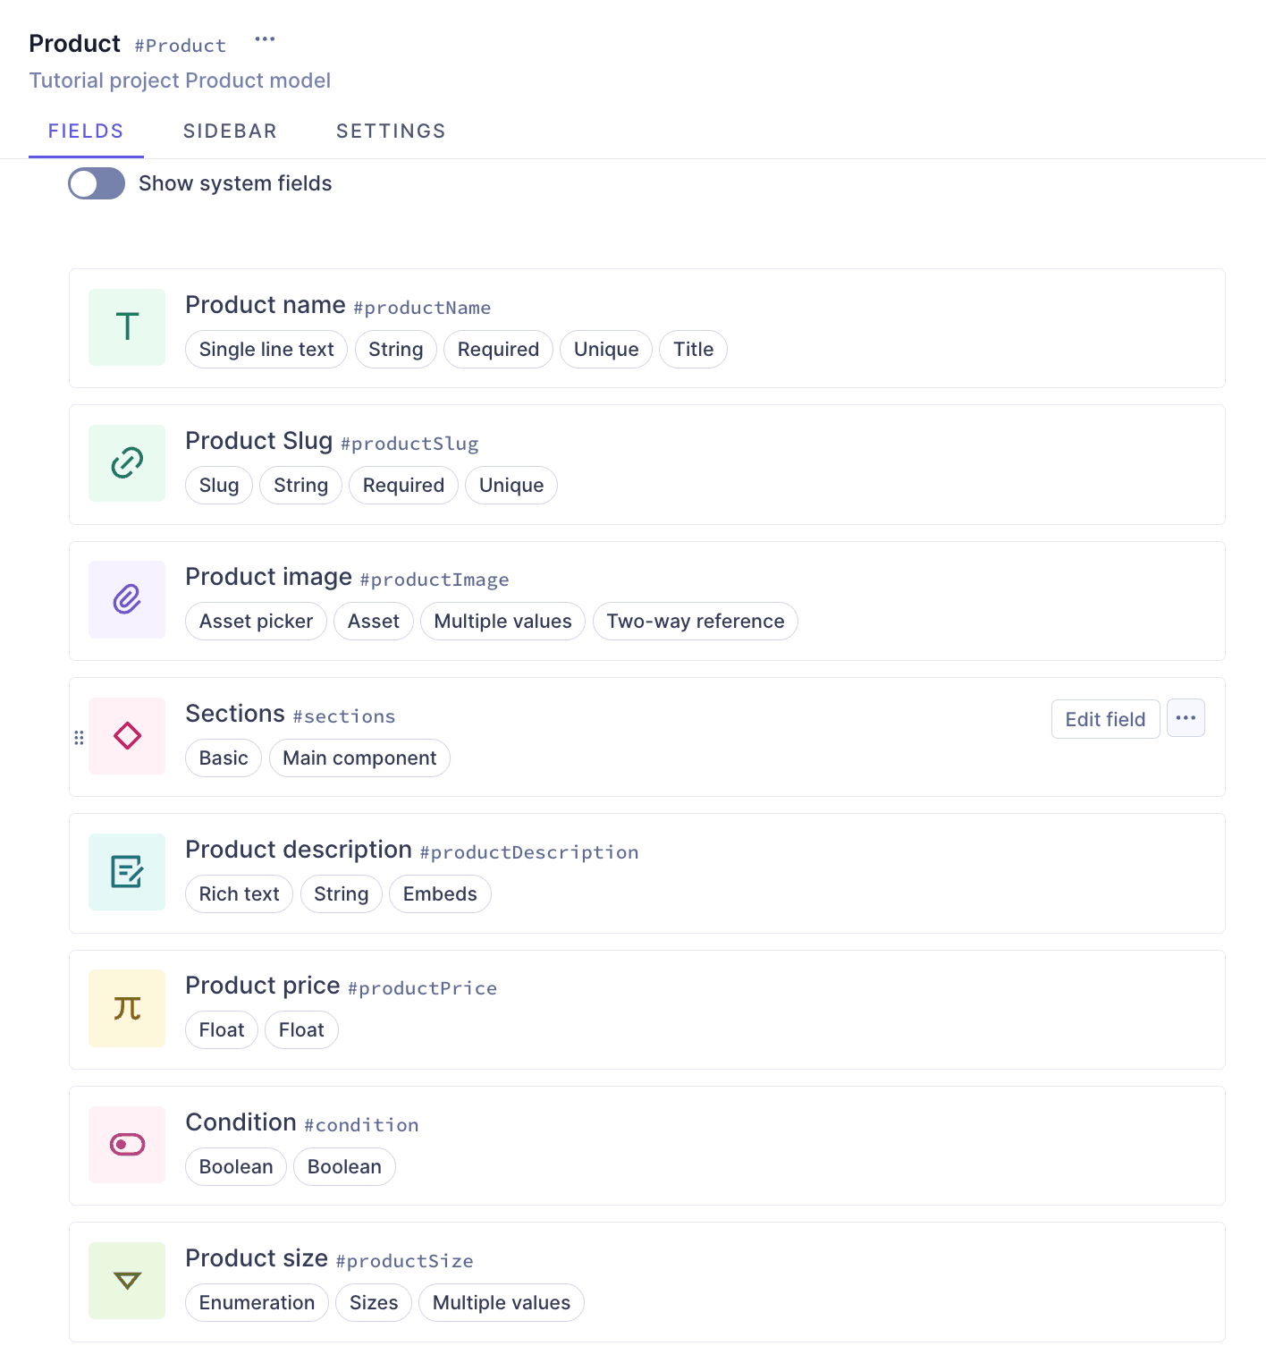Screen dimensions: 1266x1363
Task: Click the Two-way reference tag
Action: 695,622
